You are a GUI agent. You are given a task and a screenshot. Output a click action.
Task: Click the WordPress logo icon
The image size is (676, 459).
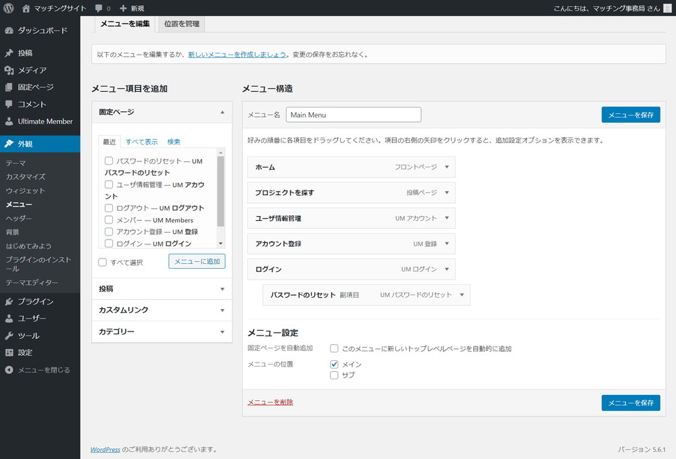tap(9, 8)
